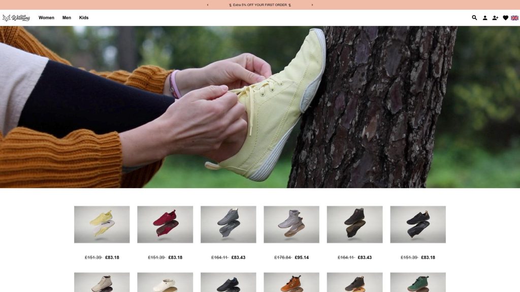The width and height of the screenshot is (520, 292).
Task: Click the Extra 5% off announcement text
Action: point(260,5)
